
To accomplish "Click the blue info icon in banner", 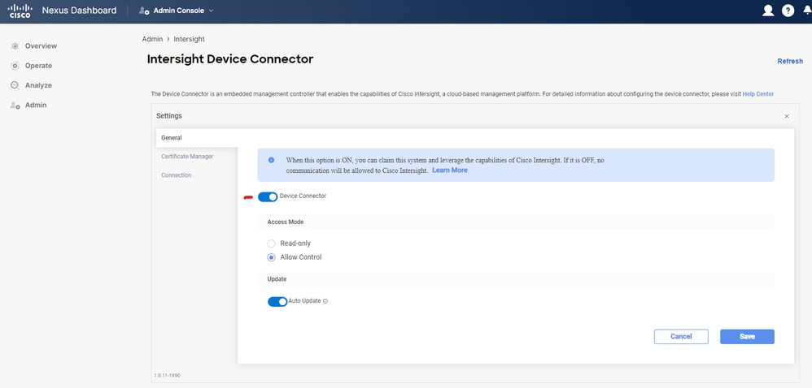I will click(272, 160).
